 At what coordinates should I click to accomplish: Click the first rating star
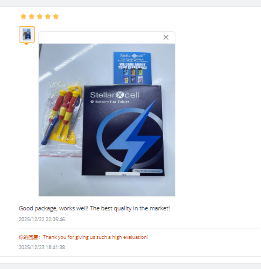click(x=24, y=17)
